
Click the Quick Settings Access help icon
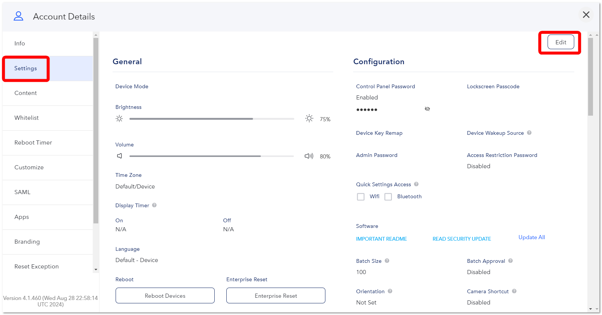[x=416, y=184]
